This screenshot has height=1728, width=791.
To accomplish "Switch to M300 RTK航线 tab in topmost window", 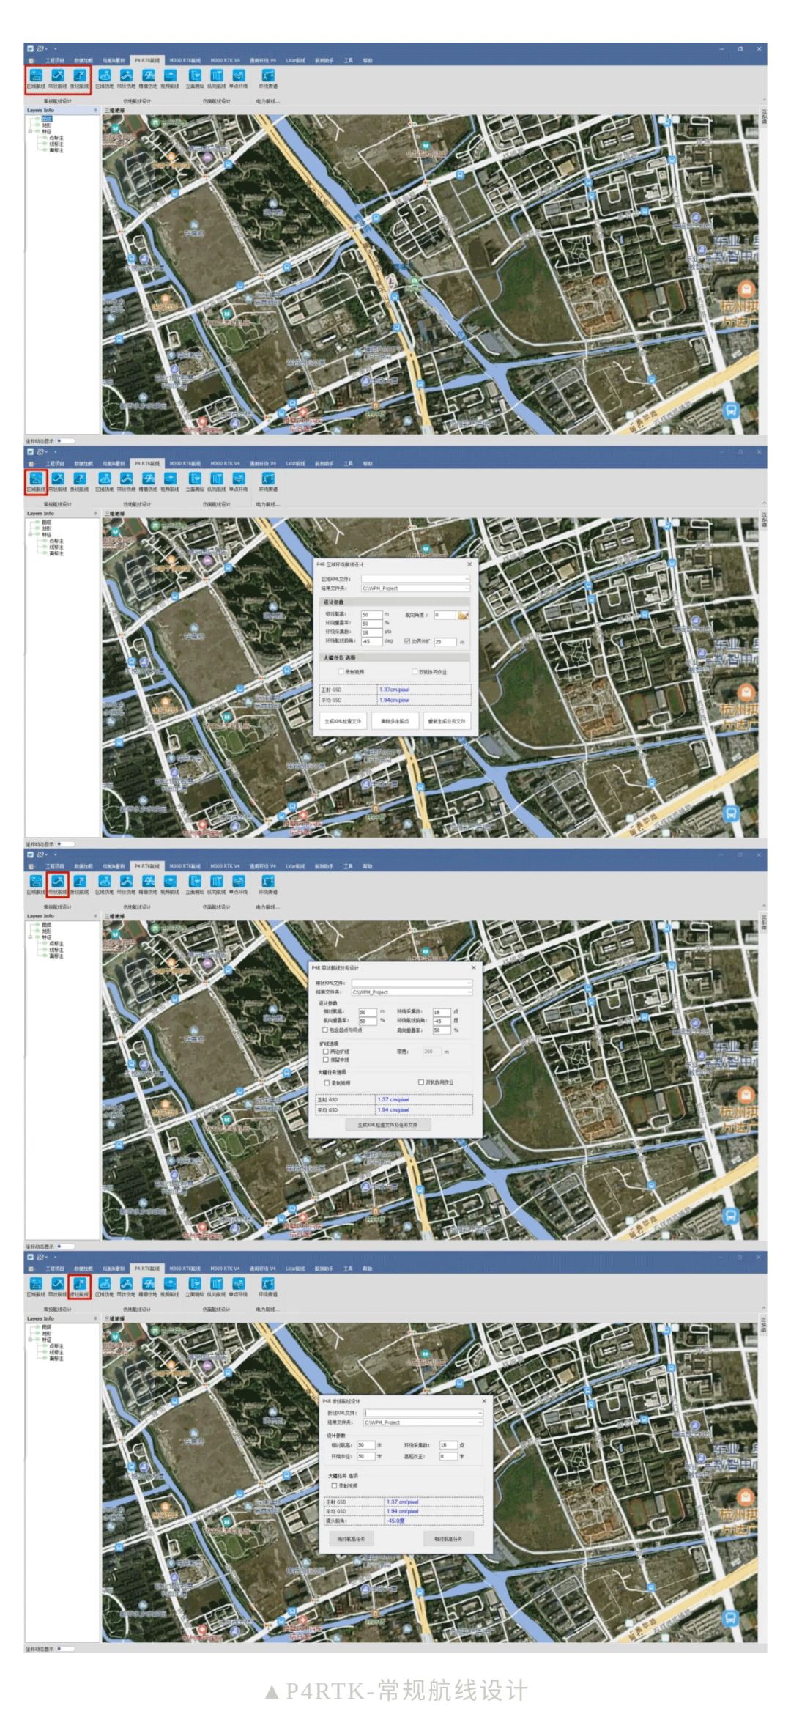I will click(x=185, y=60).
